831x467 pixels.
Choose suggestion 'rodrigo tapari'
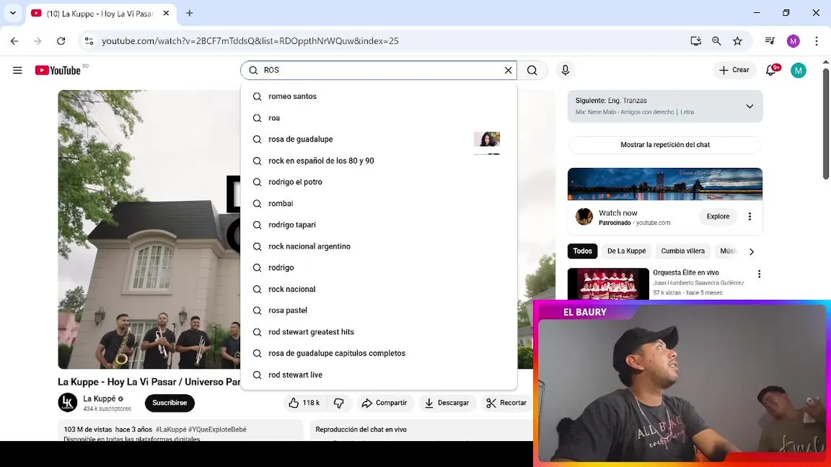(378, 224)
